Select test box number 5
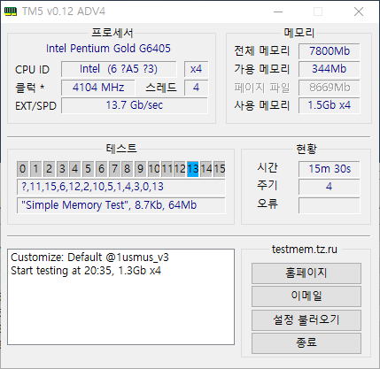 point(88,169)
